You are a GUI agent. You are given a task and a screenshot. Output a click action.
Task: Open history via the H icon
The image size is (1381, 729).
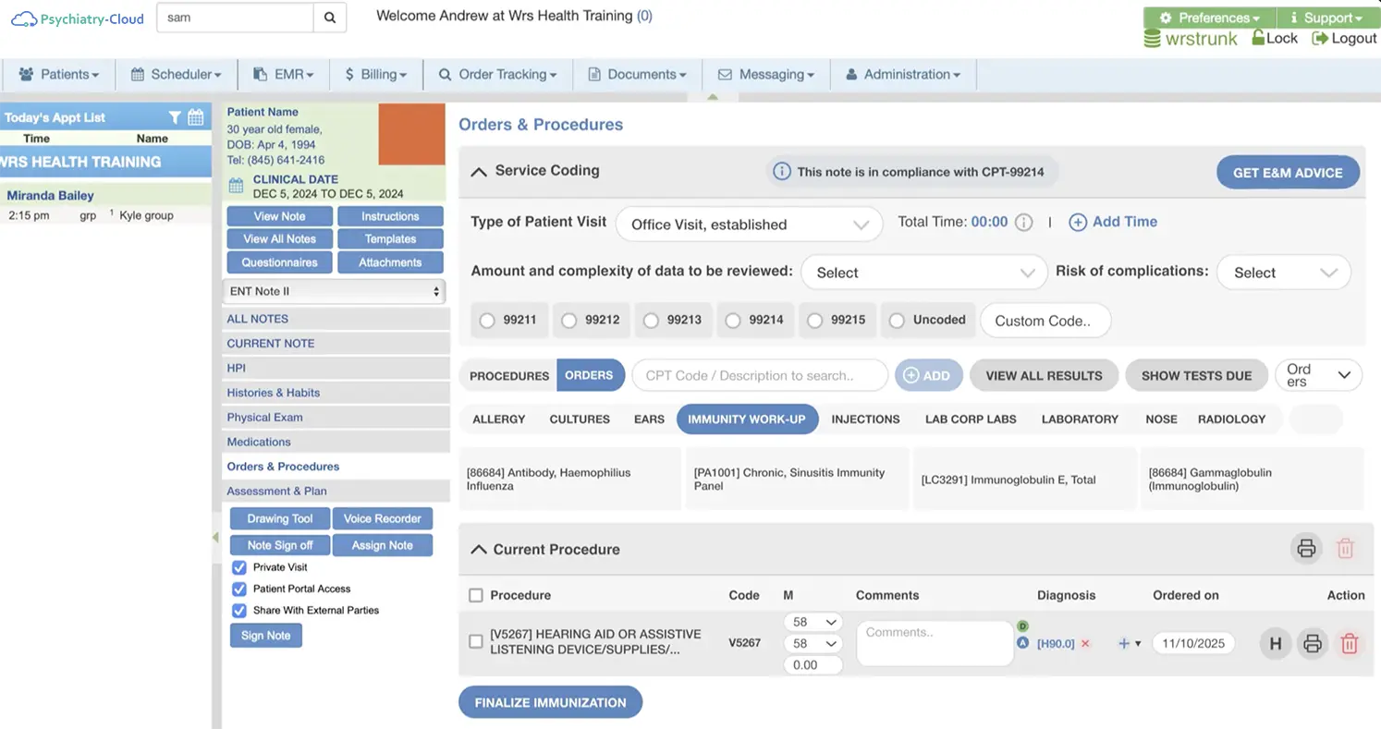pyautogui.click(x=1275, y=643)
